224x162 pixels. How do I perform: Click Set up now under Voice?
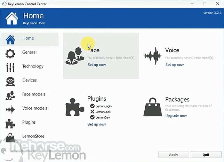(175, 65)
